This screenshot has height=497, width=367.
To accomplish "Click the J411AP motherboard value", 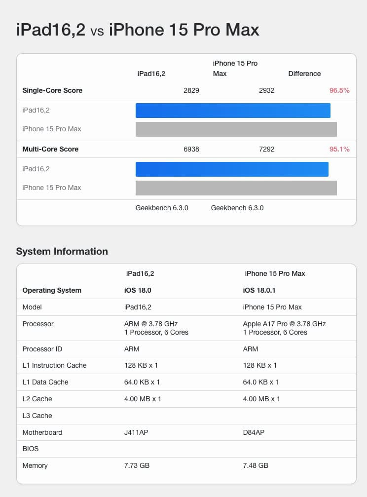I will point(136,432).
